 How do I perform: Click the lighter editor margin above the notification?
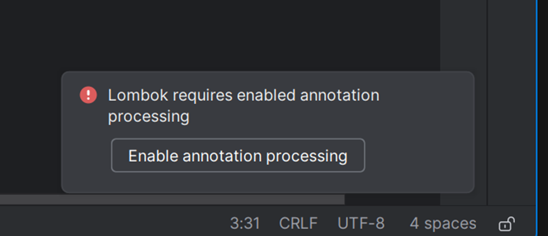tap(463, 35)
